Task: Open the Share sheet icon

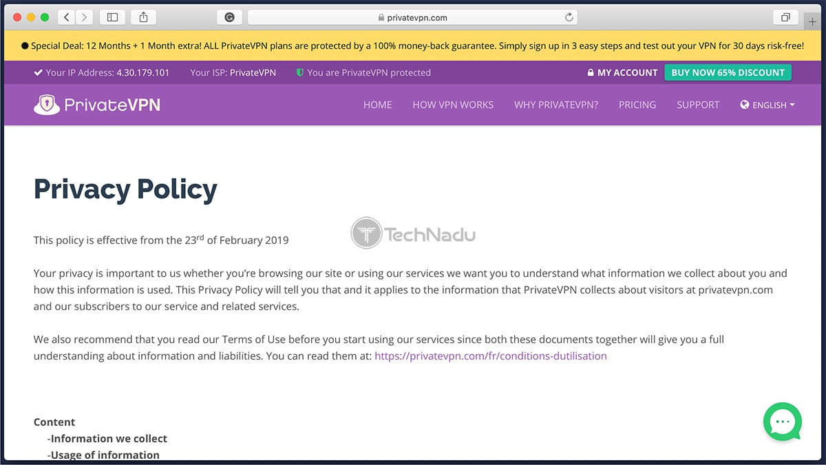Action: tap(143, 17)
